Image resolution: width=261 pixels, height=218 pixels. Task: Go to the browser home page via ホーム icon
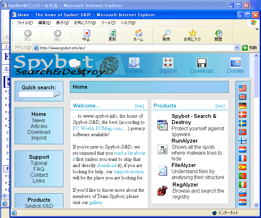[138, 33]
